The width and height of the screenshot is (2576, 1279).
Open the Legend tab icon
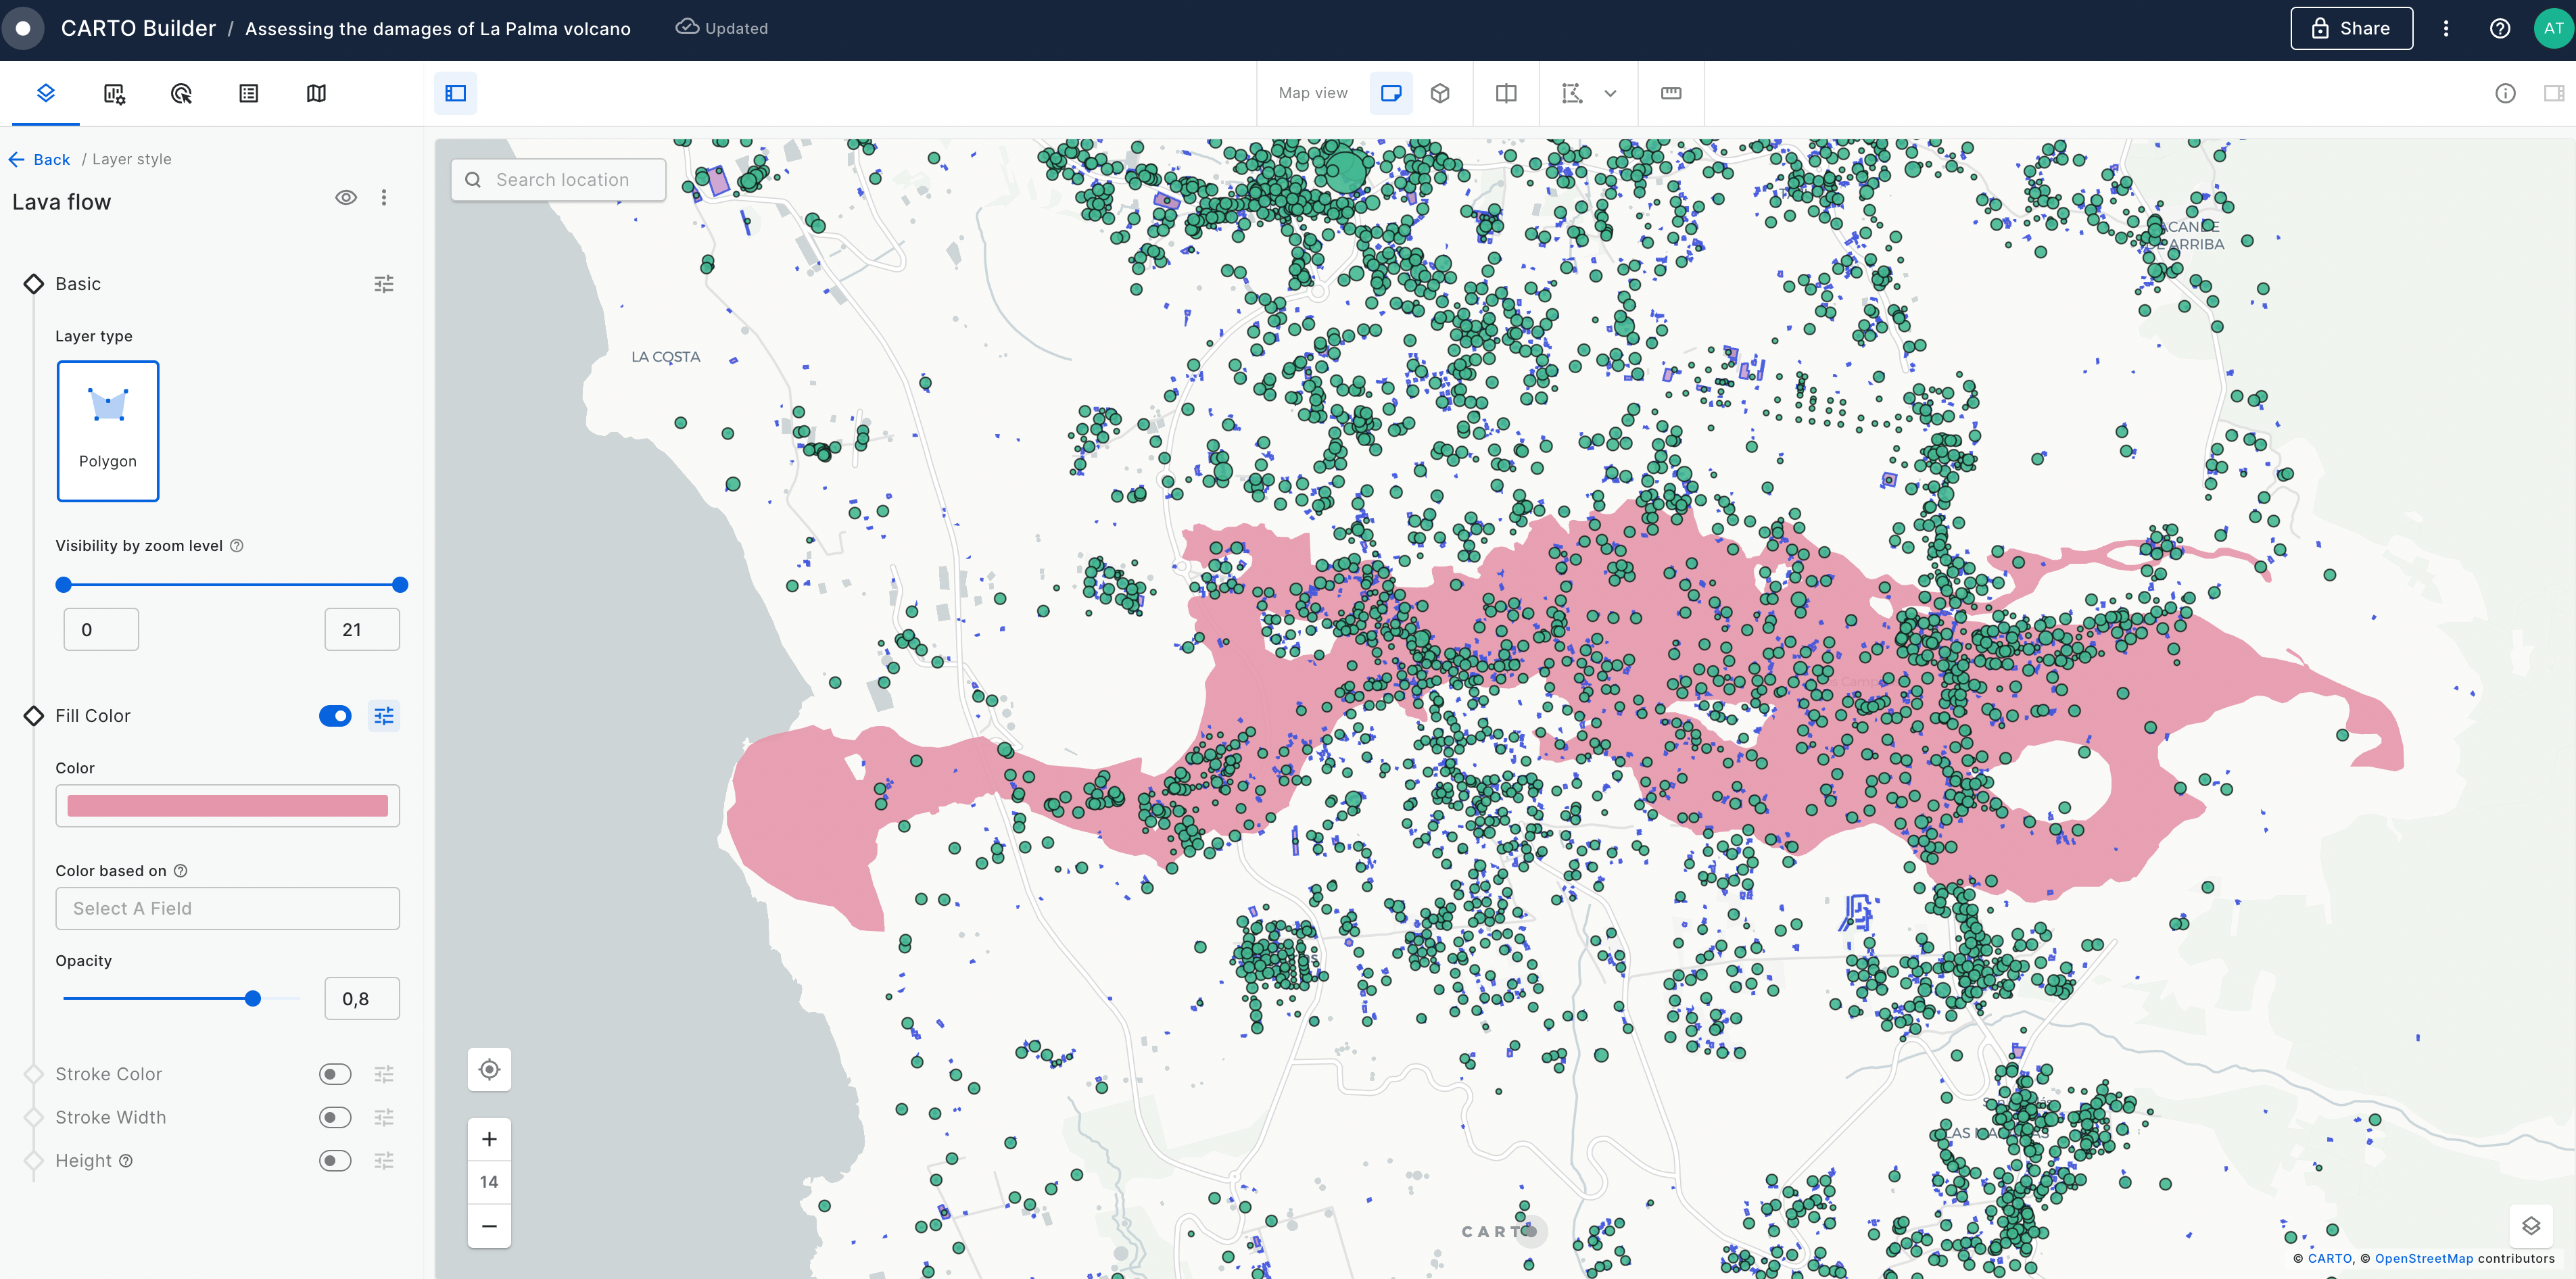[x=249, y=93]
